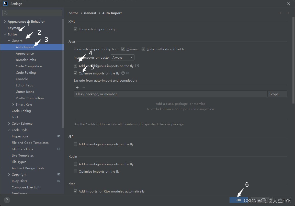Uncheck XML Show auto-import tooltip
Viewport: 295px width, 206px height.
click(x=75, y=29)
